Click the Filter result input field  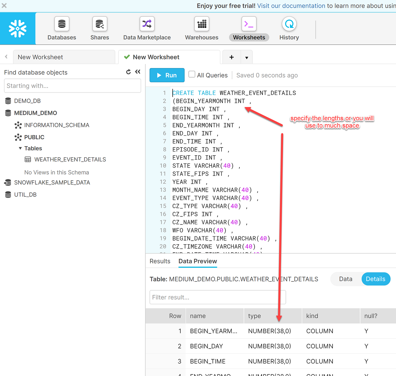tap(217, 297)
